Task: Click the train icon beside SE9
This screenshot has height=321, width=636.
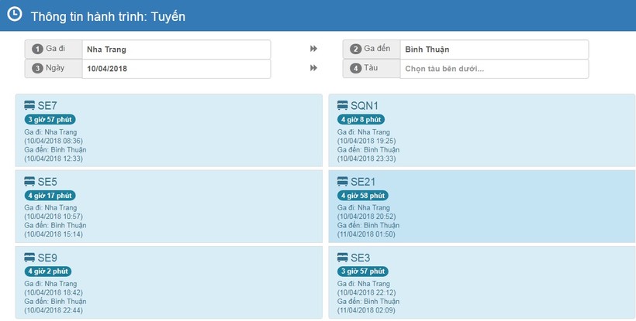Action: pyautogui.click(x=29, y=257)
